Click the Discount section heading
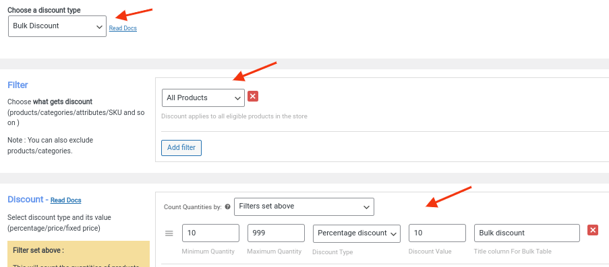 tap(26, 200)
